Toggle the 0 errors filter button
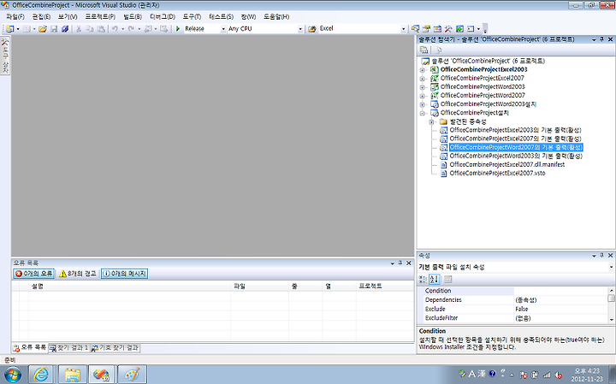Image resolution: width=616 pixels, height=384 pixels. (33, 274)
